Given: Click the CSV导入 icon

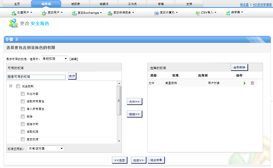Looking at the screenshot, I should pos(198,13).
